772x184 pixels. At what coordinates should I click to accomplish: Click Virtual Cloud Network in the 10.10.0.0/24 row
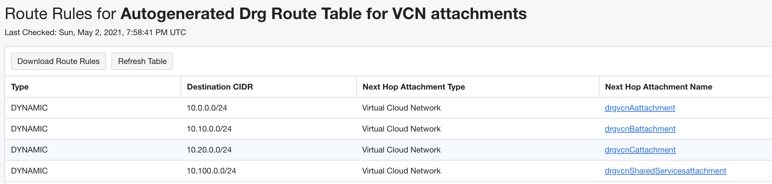click(401, 129)
